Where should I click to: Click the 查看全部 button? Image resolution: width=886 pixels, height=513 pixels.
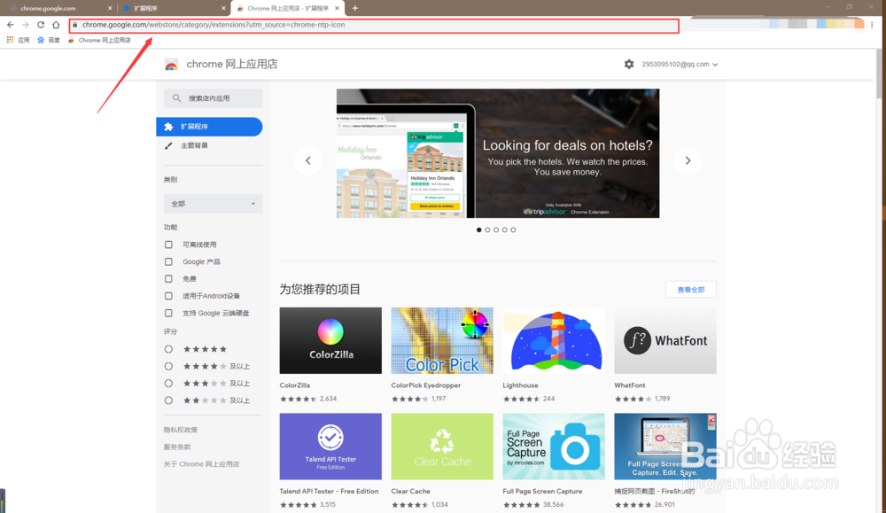[690, 289]
